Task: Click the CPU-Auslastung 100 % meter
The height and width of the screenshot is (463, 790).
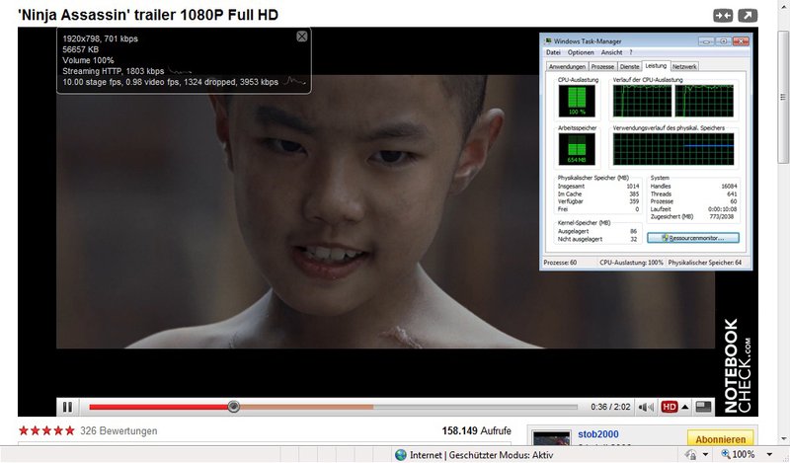Action: 577,101
